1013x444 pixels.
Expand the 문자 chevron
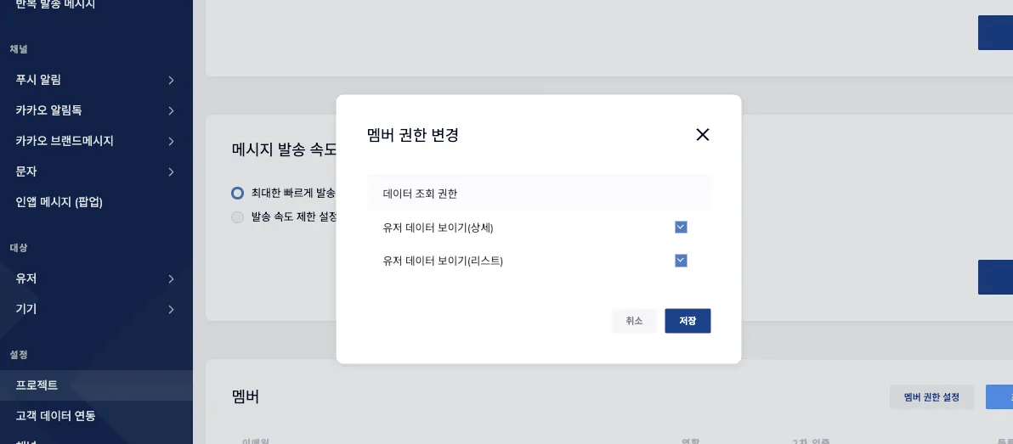point(171,171)
